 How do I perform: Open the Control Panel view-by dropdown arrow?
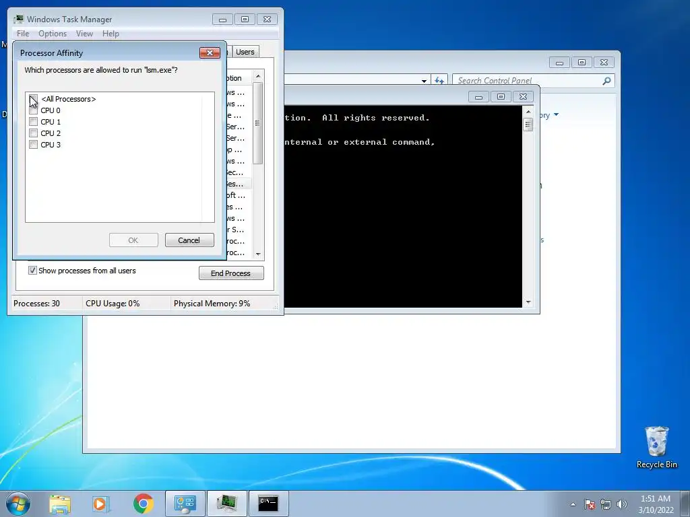[556, 114]
